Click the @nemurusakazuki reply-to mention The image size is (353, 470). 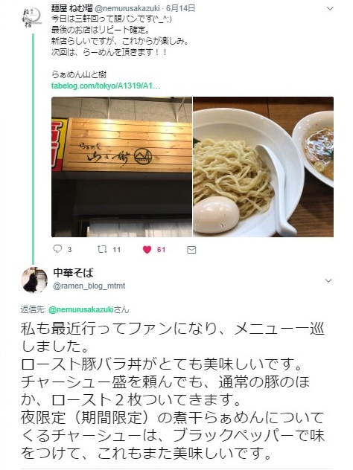pyautogui.click(x=80, y=309)
